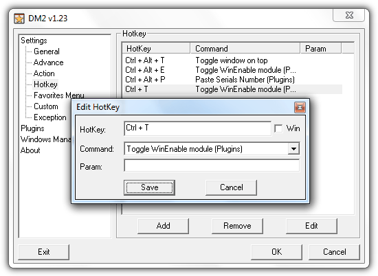Close the DM2 main window
378x276 pixels.
point(349,15)
